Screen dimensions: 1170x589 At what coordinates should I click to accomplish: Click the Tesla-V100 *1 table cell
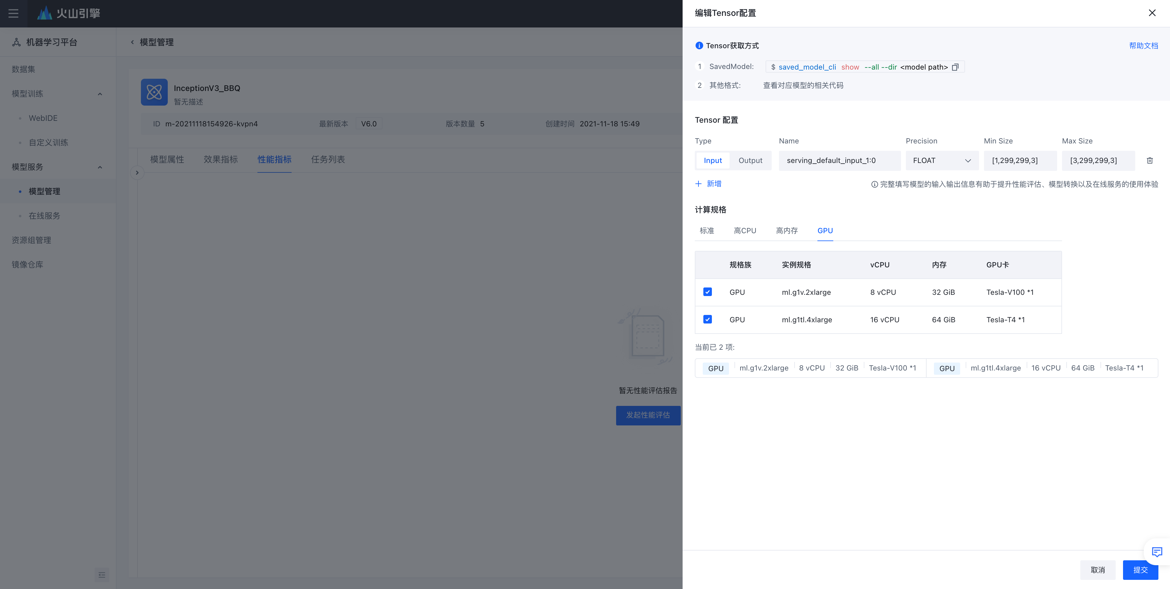point(1010,292)
